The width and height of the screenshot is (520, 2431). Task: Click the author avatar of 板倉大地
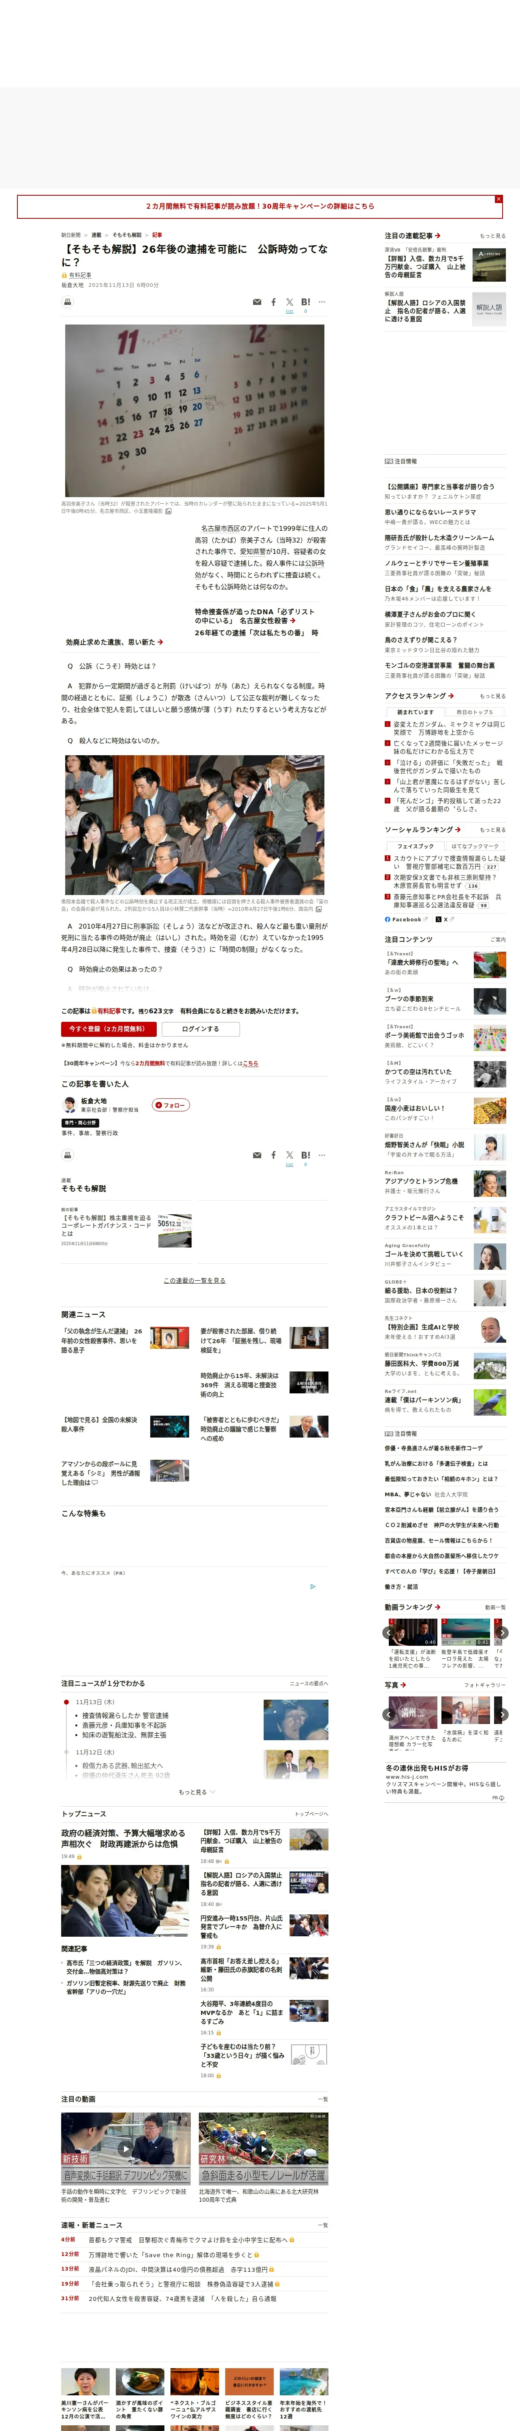(69, 1105)
